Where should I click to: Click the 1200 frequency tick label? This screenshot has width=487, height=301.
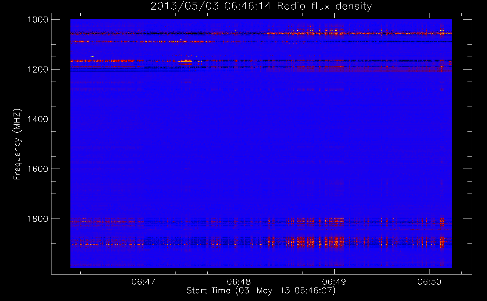point(38,70)
